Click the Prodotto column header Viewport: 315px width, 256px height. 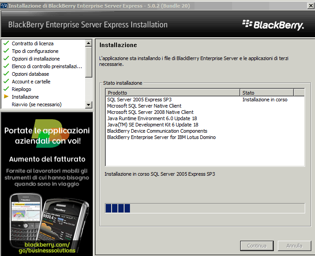coord(173,93)
